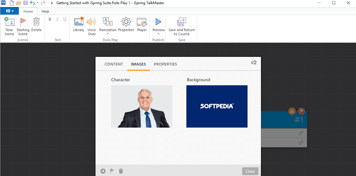
Task: Open the CONTENT tab in scene panel
Action: tap(114, 64)
